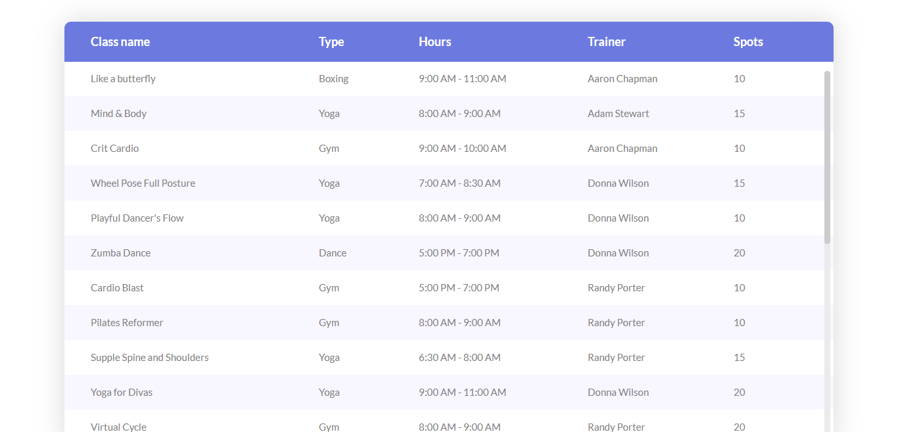
Task: Click Supple Spine and Shoulders class
Action: [149, 358]
